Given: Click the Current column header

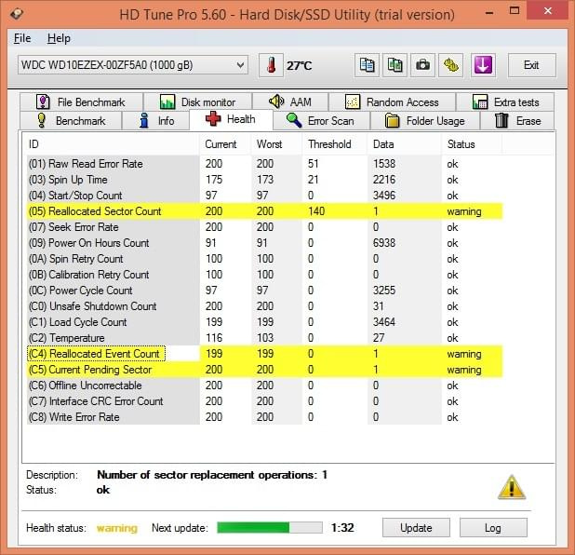Looking at the screenshot, I should tap(225, 144).
